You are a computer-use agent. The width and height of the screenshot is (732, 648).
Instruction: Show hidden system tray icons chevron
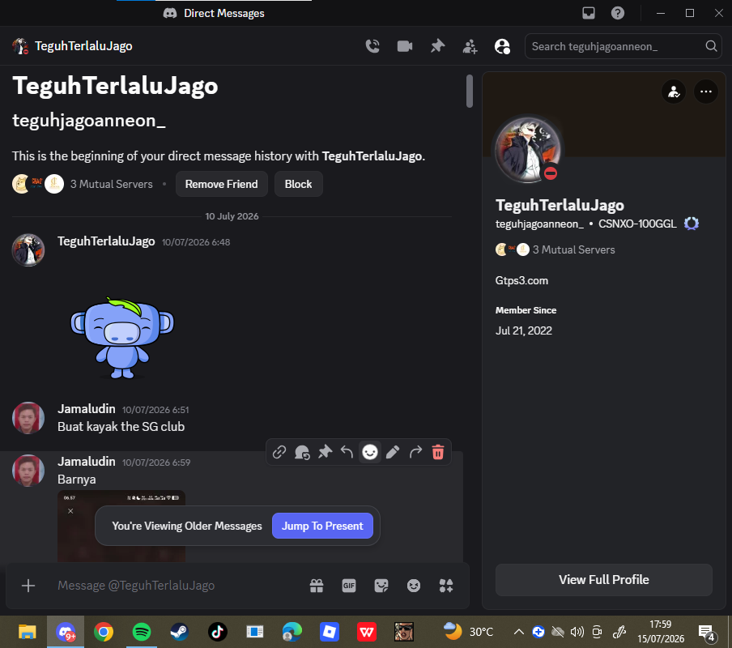pos(518,632)
